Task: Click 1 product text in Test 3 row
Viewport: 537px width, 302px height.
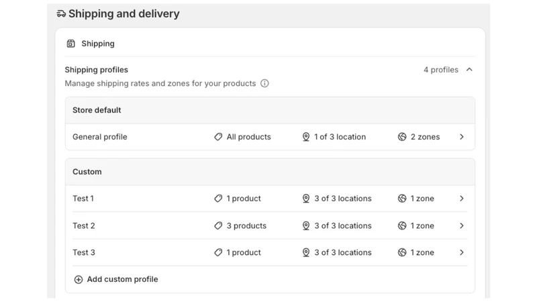Action: click(x=244, y=253)
